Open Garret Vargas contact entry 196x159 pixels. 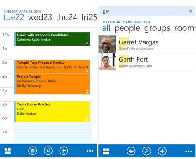pos(147,44)
